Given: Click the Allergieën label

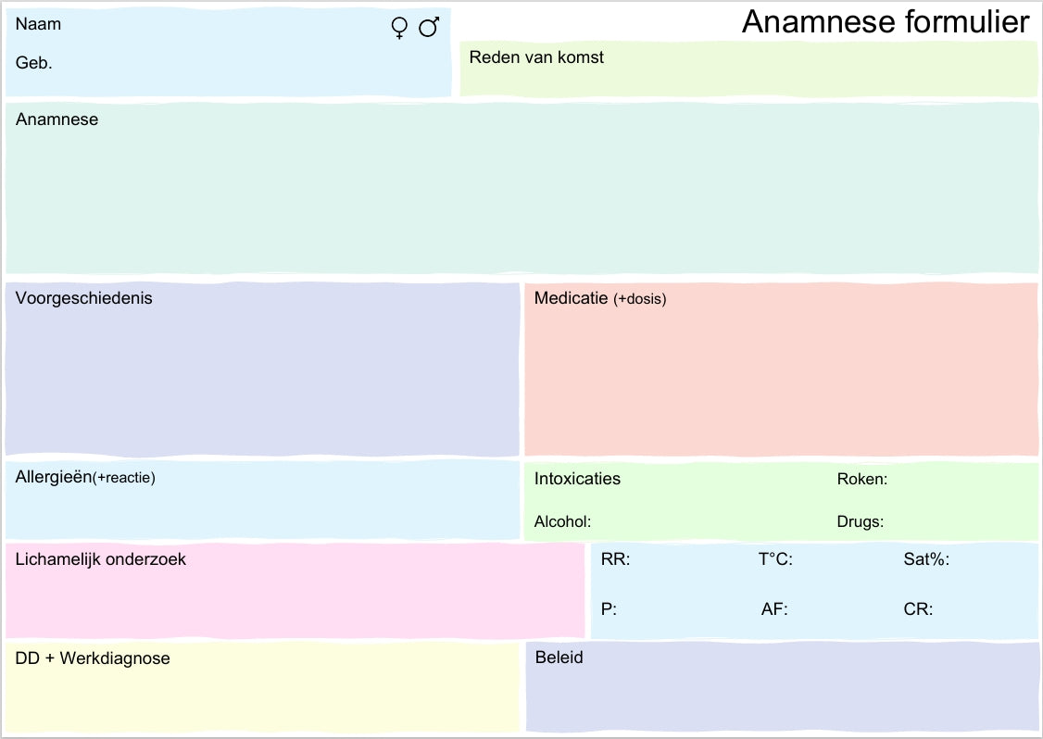Looking at the screenshot, I should coord(54,477).
